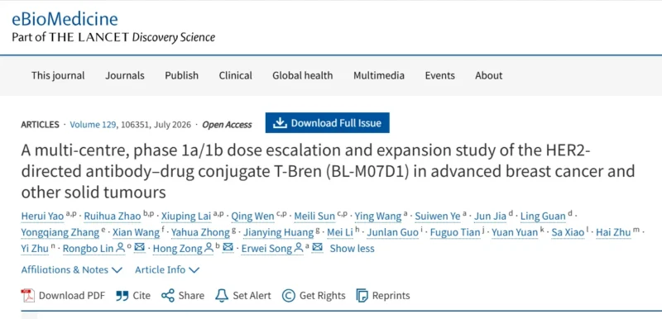Open author Yongqiang Zhang's link
Image resolution: width=662 pixels, height=319 pixels.
60,232
